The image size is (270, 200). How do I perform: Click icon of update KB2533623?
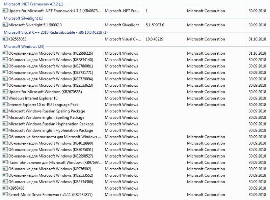[5, 85]
